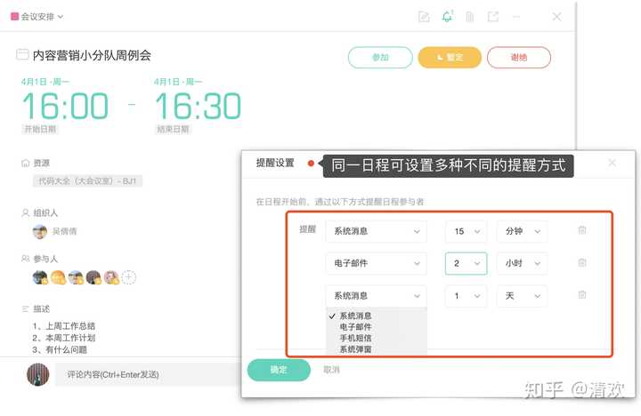Delete the 电子邮件 reminder row
Screen dimensions: 641x416
tap(582, 262)
